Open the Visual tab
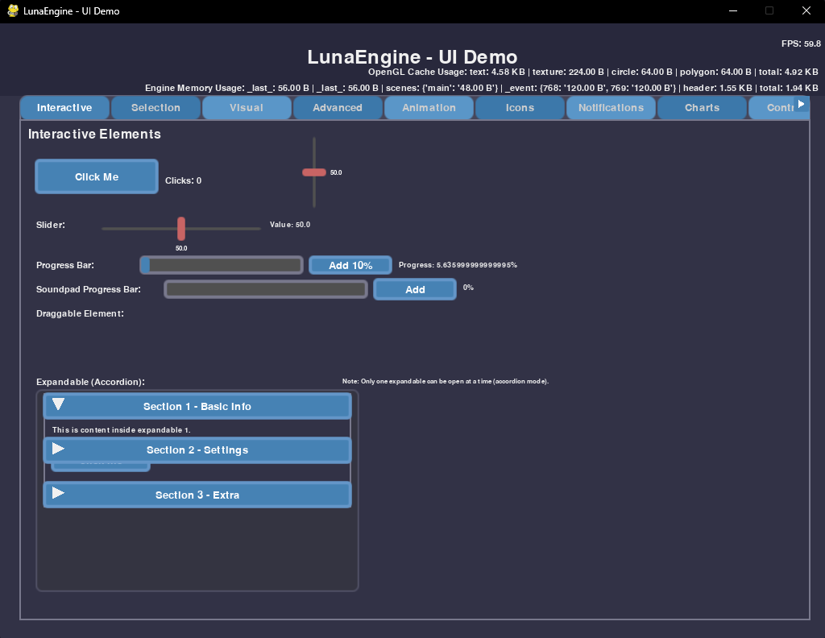The width and height of the screenshot is (825, 638). click(247, 108)
